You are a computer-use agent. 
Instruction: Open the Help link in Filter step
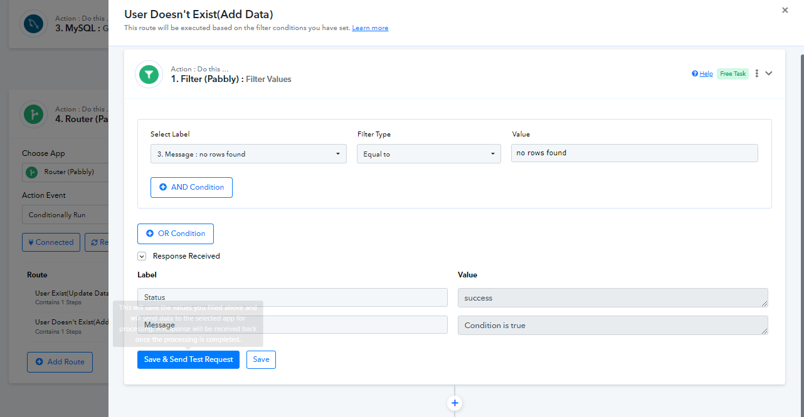(x=702, y=74)
